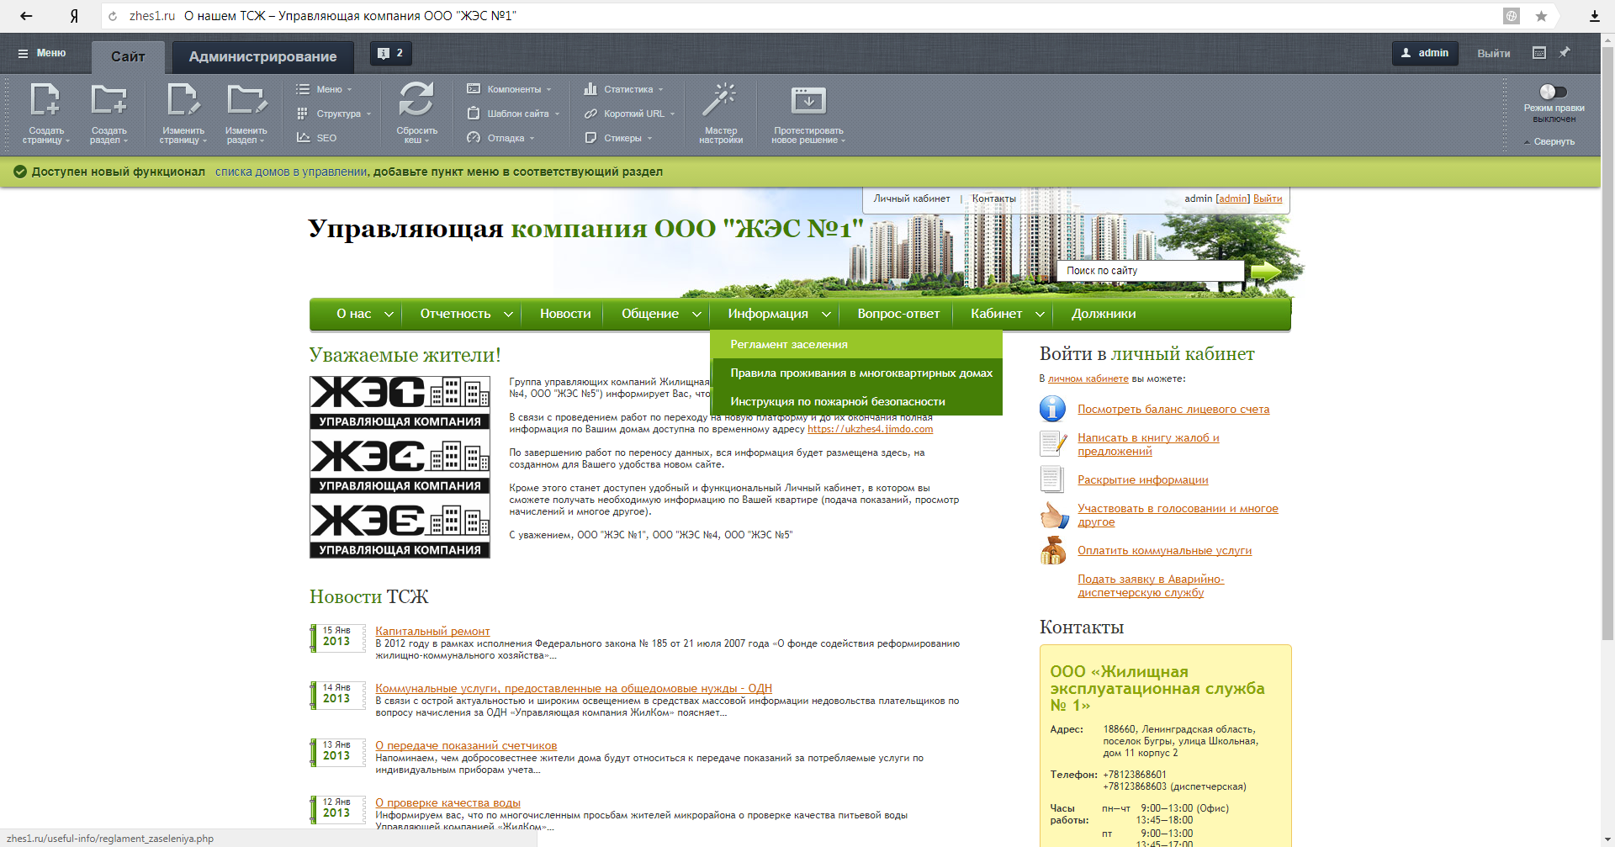Viewport: 1615px width, 847px height.
Task: Click the Yandex Я logo button
Action: click(74, 16)
